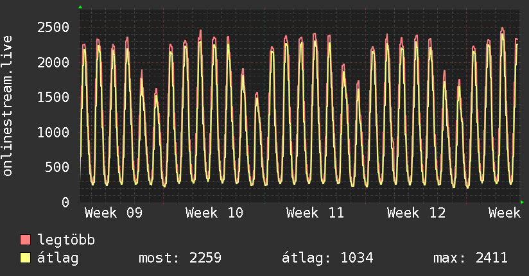Click the 2500 y-axis tick label
Screen dimensions: 529x276
pyautogui.click(x=53, y=27)
